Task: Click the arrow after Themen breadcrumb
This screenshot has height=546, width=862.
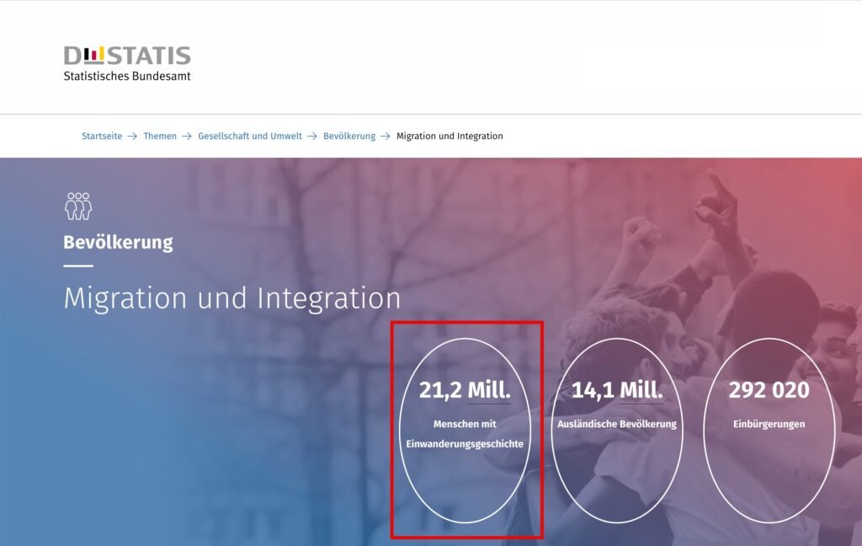Action: pyautogui.click(x=187, y=136)
